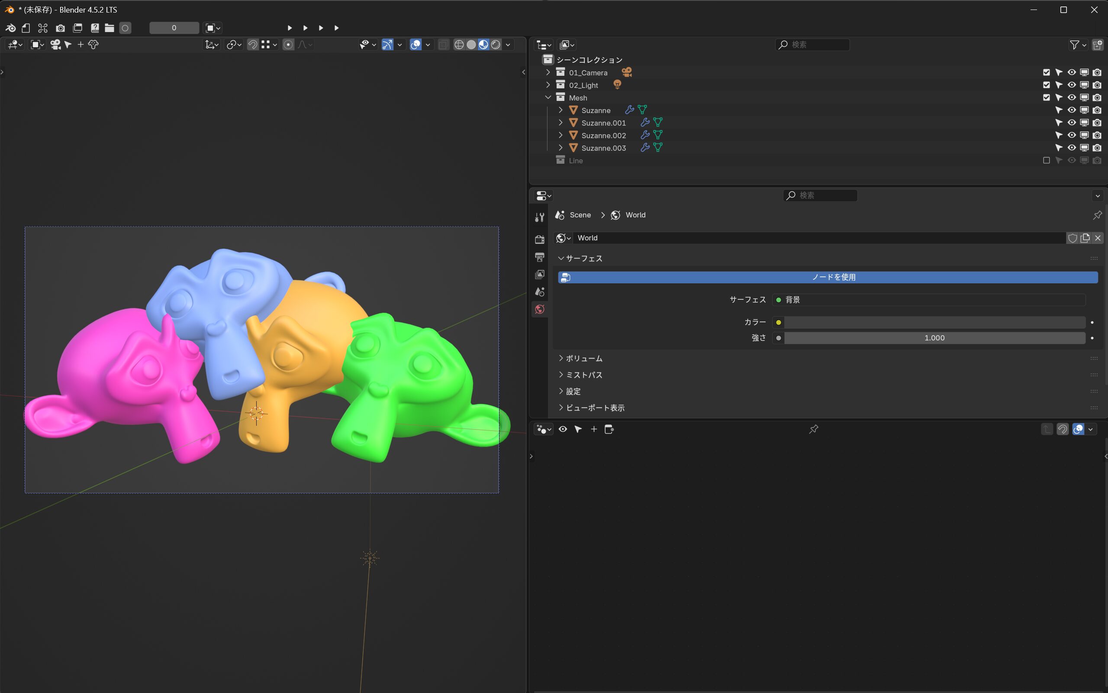This screenshot has height=693, width=1108.
Task: Uncheck the 01_Camera collection exclude checkbox
Action: pos(1046,72)
